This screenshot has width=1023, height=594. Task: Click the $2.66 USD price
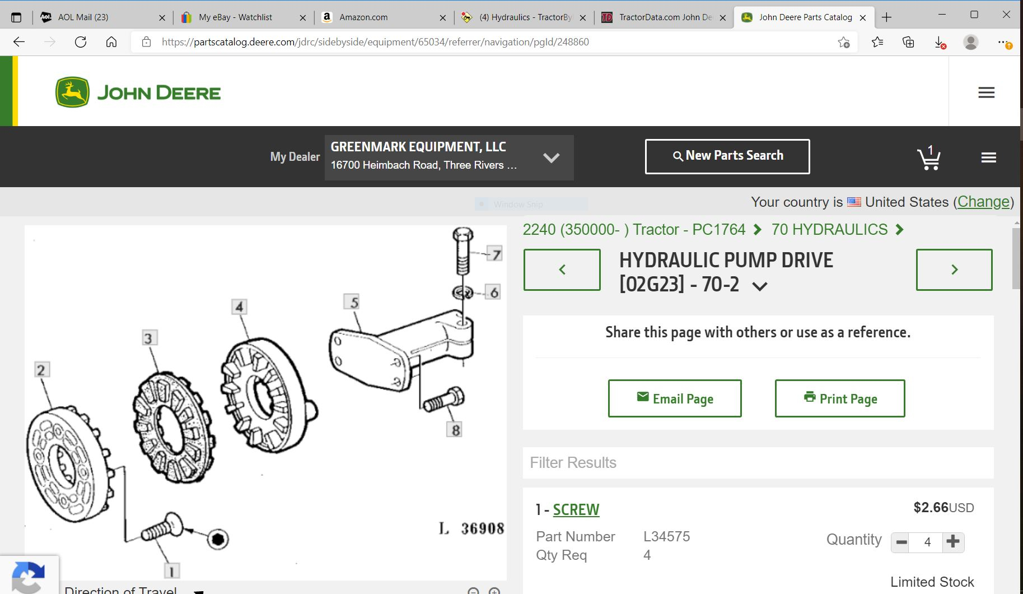pyautogui.click(x=943, y=508)
